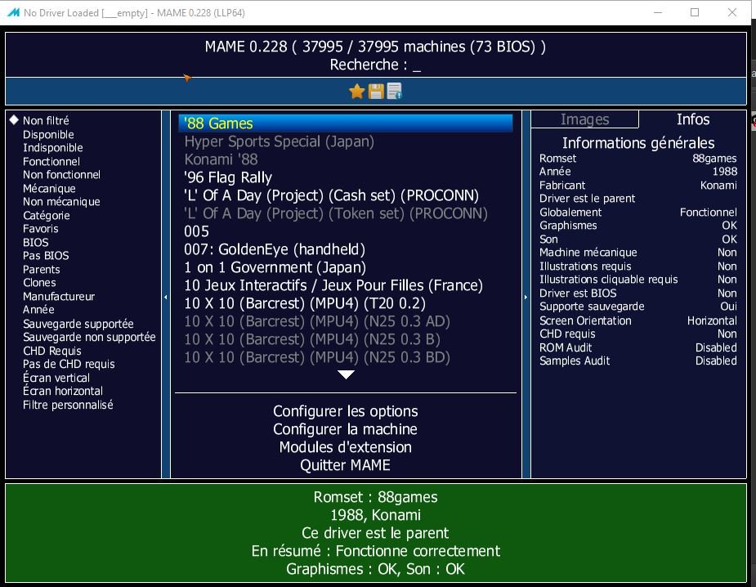
Task: Select the Non filtré filter option
Action: point(46,120)
